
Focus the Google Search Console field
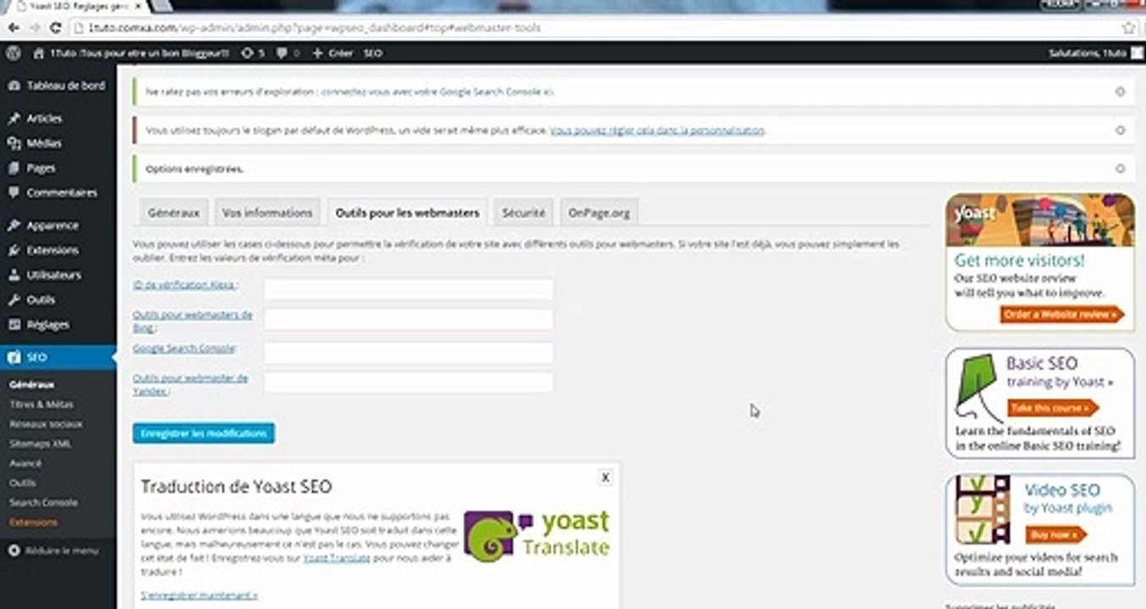click(x=409, y=352)
